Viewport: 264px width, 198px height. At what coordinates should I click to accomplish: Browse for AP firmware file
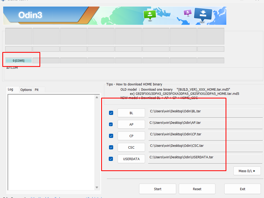coord(131,124)
